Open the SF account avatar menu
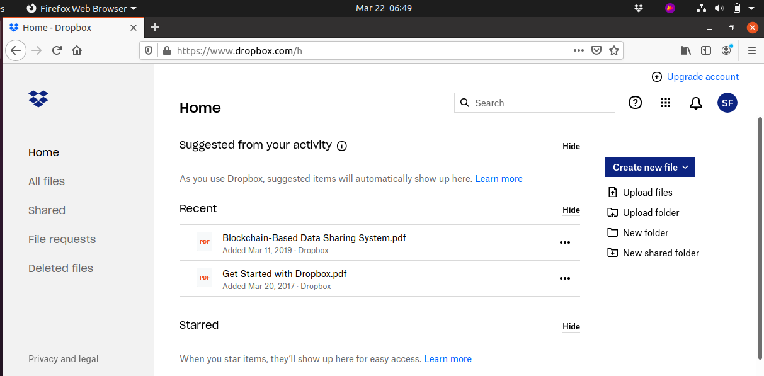The width and height of the screenshot is (764, 376). pos(727,103)
